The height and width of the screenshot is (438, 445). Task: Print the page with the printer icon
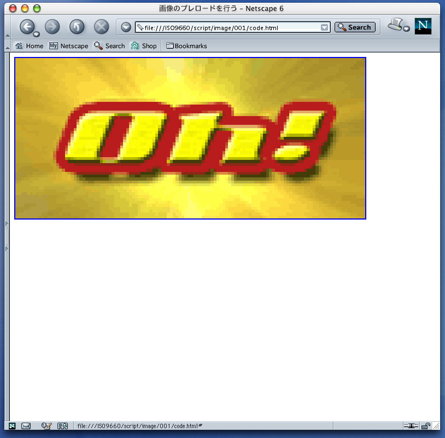pyautogui.click(x=396, y=25)
